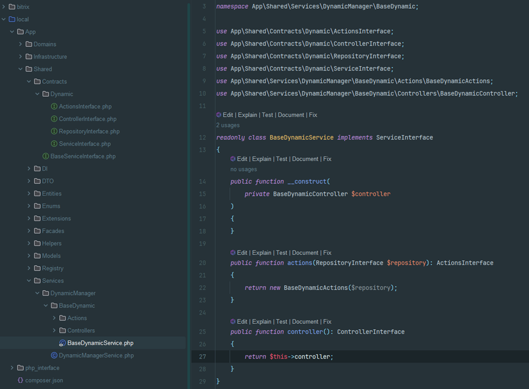Click the 'no usages' hint above the constructor
The image size is (529, 389).
243,170
